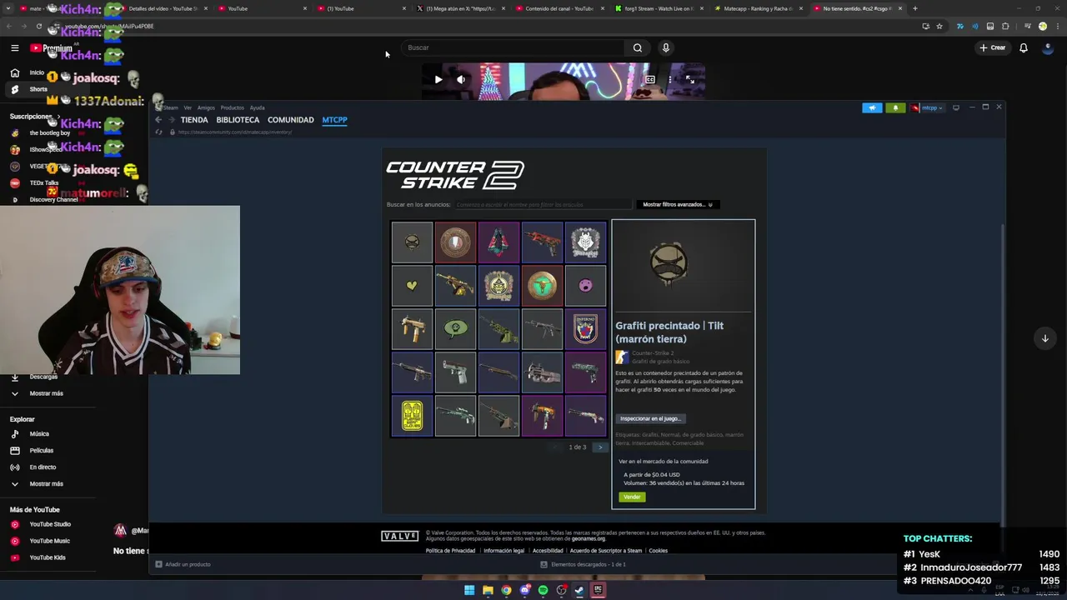The width and height of the screenshot is (1067, 600).
Task: Open Música in Explorar section
Action: click(39, 434)
